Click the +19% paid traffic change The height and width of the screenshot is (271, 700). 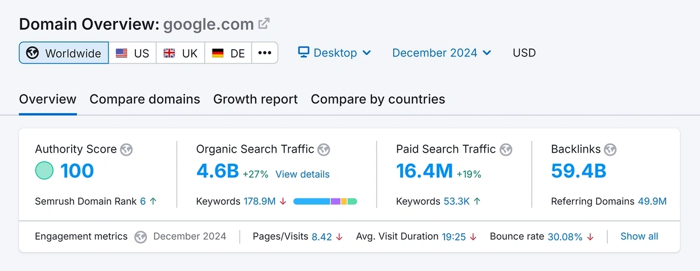pos(469,174)
